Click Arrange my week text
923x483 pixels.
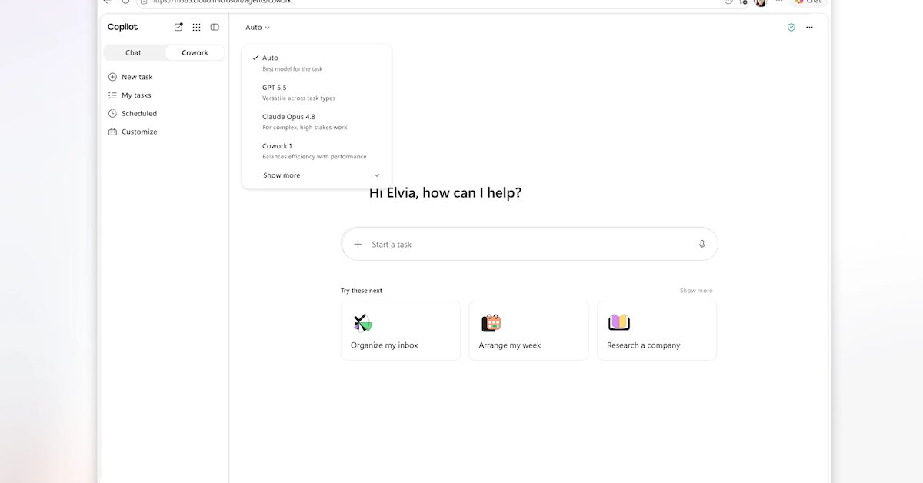pyautogui.click(x=510, y=345)
